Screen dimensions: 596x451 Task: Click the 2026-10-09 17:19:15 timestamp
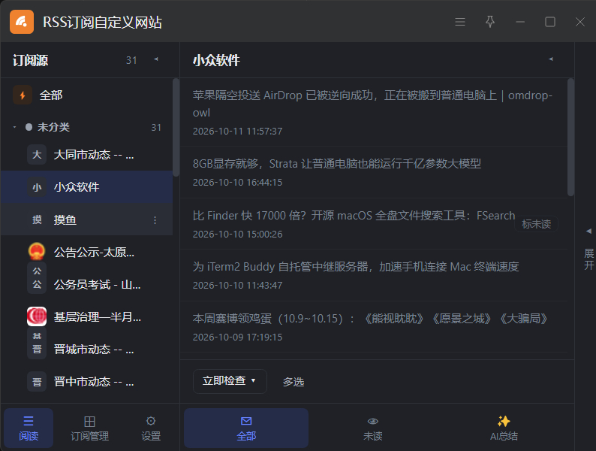(x=237, y=337)
